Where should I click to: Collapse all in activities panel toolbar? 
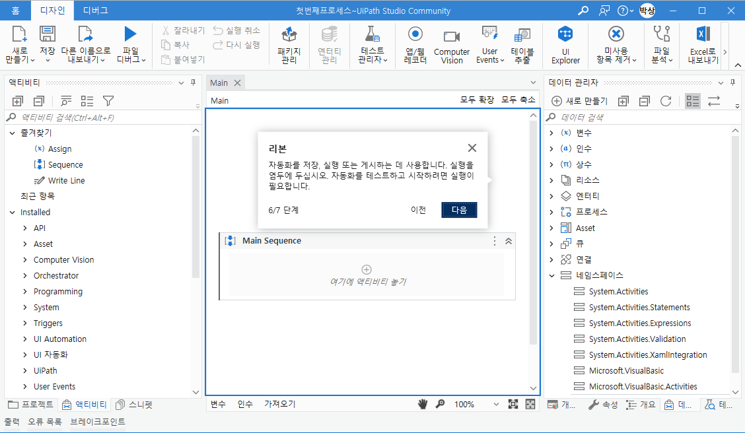39,101
